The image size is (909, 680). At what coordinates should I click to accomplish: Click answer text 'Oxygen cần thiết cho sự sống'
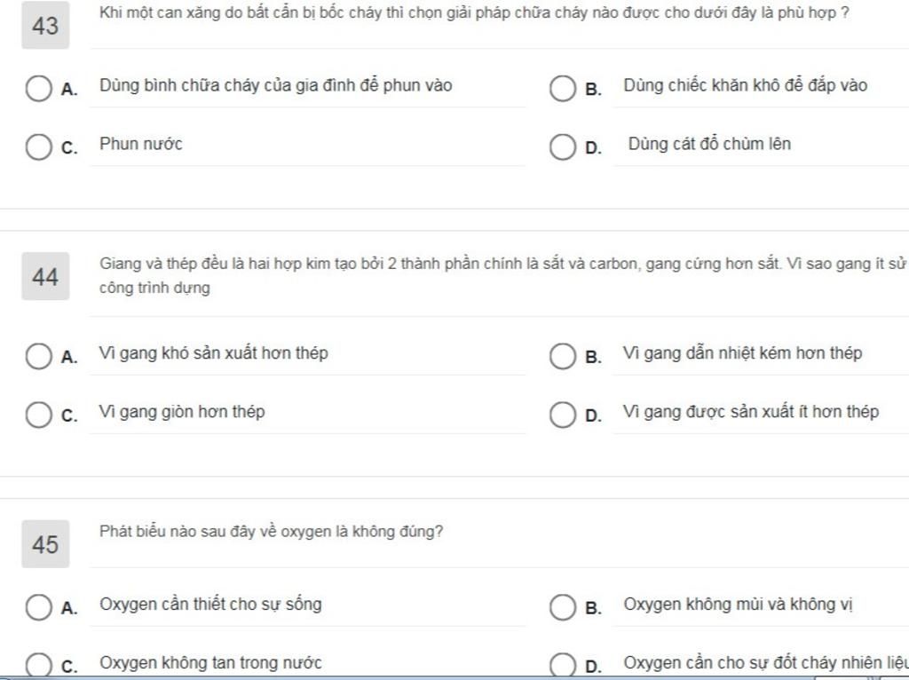[x=210, y=605]
